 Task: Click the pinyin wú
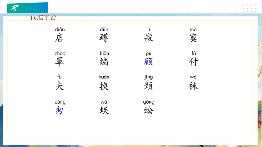click(104, 102)
